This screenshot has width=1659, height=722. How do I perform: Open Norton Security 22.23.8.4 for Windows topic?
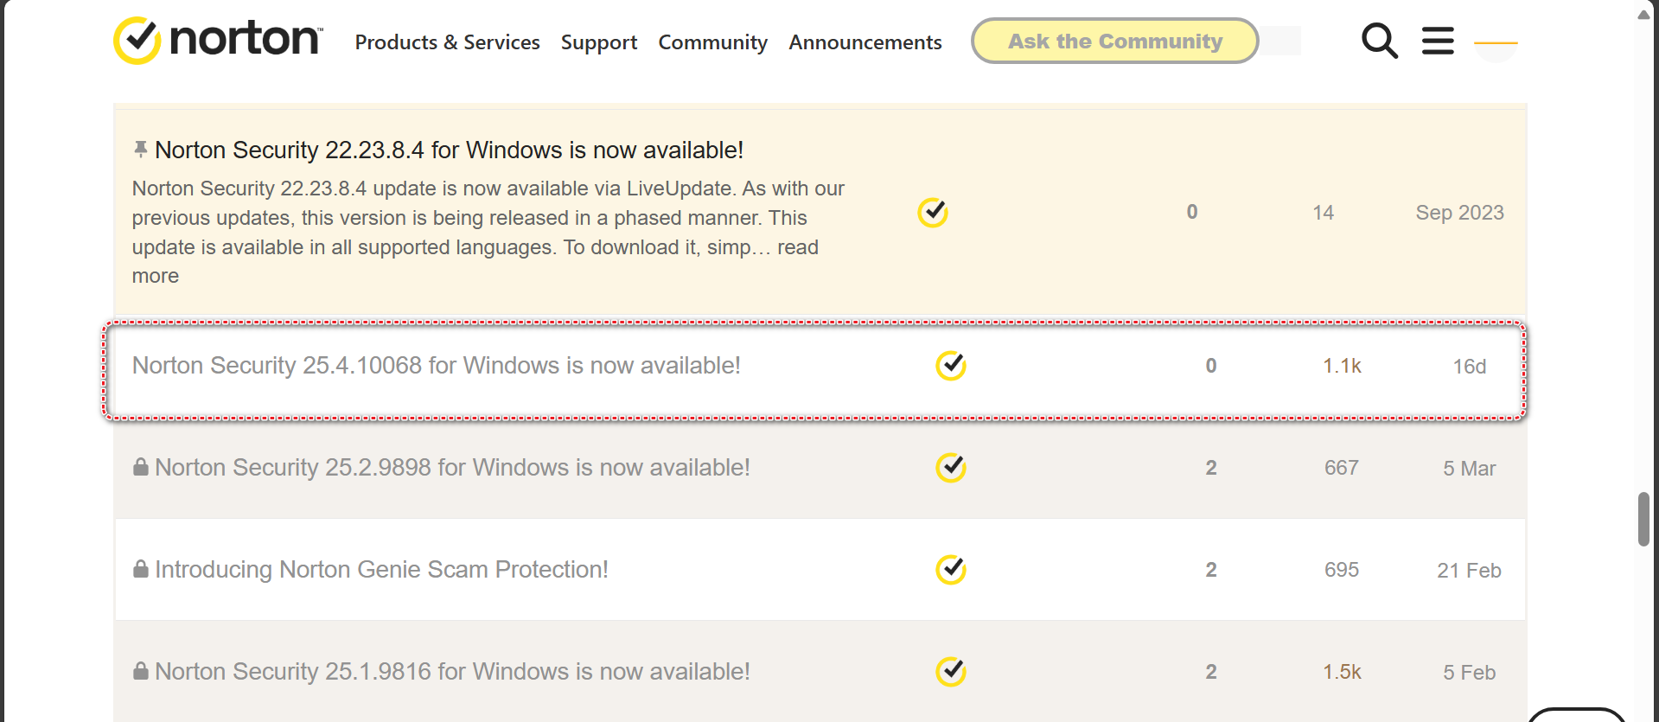449,150
